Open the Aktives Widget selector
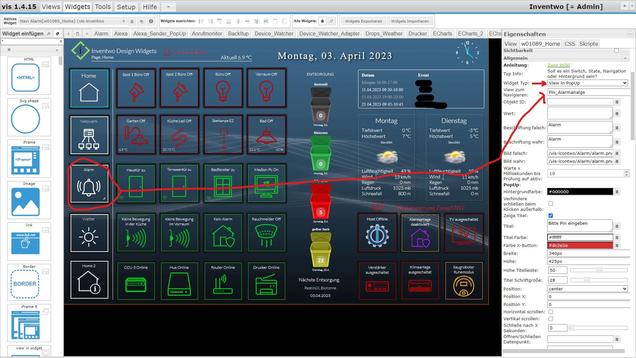Image resolution: width=636 pixels, height=358 pixels. (72, 21)
